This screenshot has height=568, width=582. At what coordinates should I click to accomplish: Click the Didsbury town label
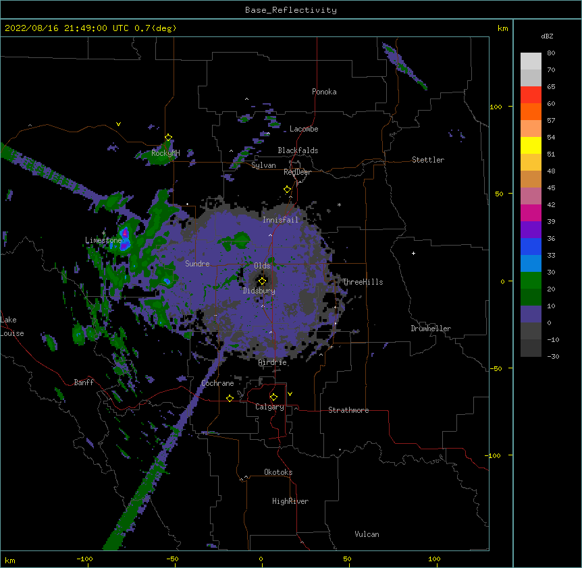click(x=259, y=291)
